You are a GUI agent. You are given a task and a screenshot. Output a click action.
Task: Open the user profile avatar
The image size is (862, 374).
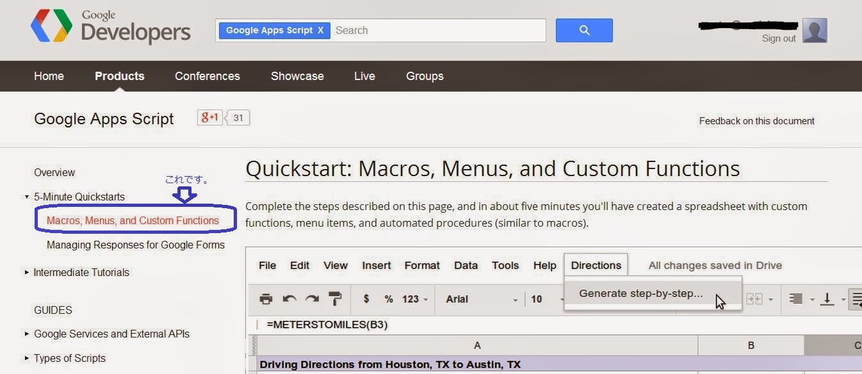click(x=815, y=30)
